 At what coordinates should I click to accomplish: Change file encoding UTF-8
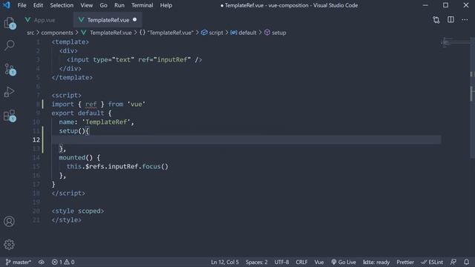(x=281, y=262)
